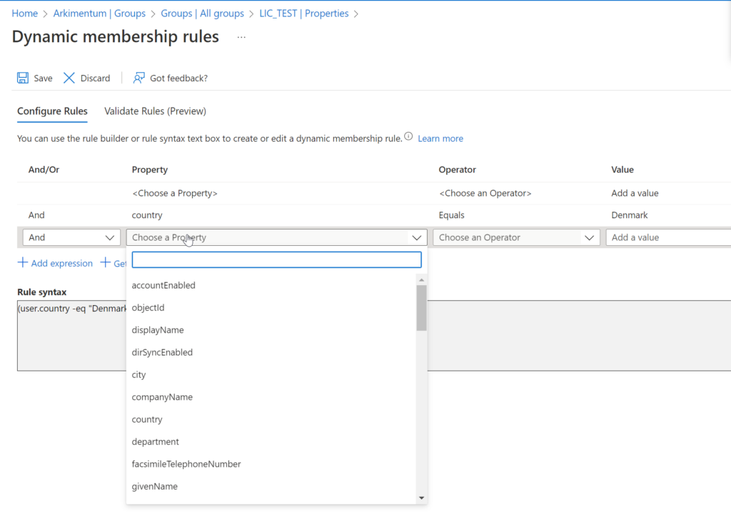Click the plus icon for Add expression
The width and height of the screenshot is (731, 521).
click(x=22, y=262)
